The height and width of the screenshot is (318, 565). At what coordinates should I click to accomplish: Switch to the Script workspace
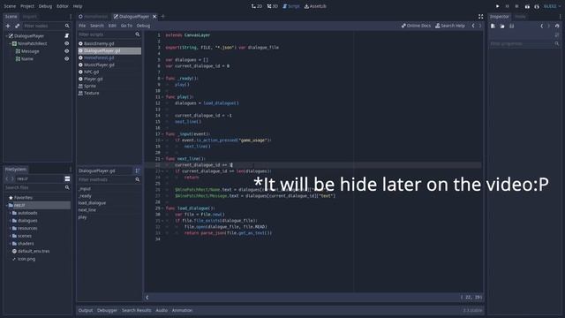[291, 6]
